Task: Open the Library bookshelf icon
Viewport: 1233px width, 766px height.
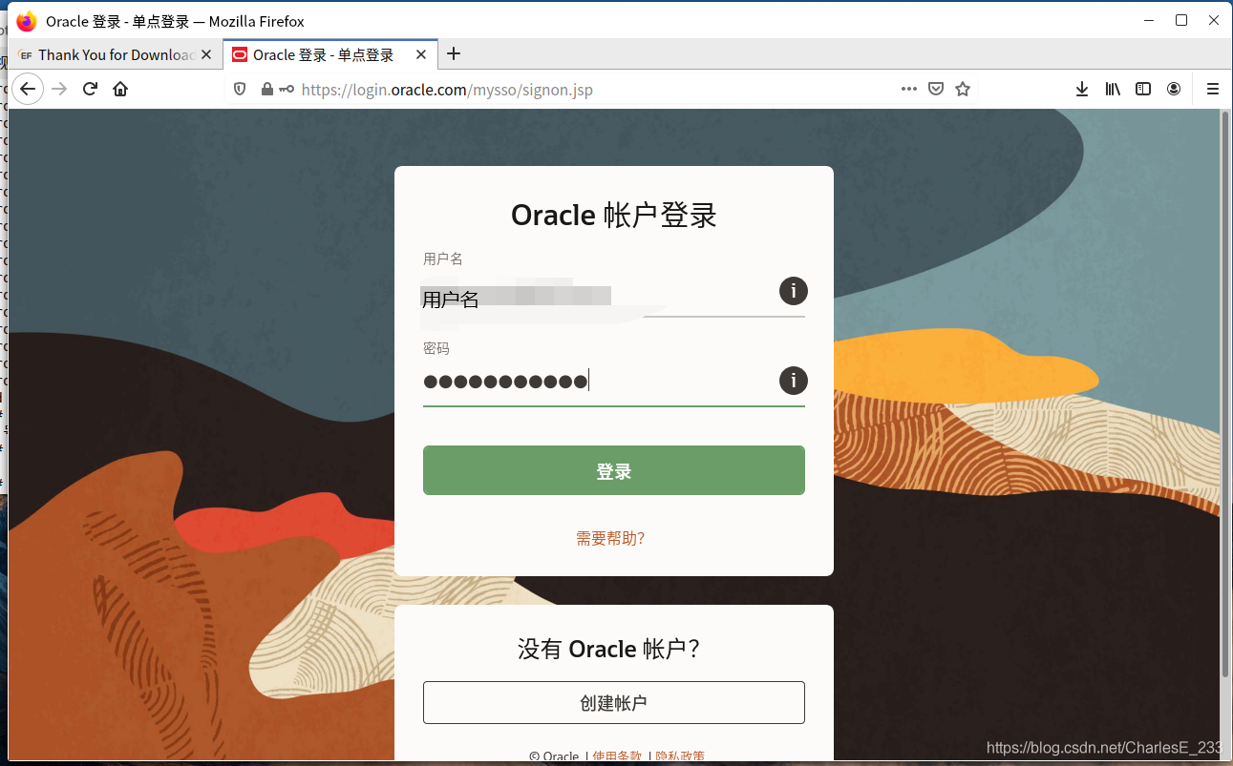Action: (x=1113, y=89)
